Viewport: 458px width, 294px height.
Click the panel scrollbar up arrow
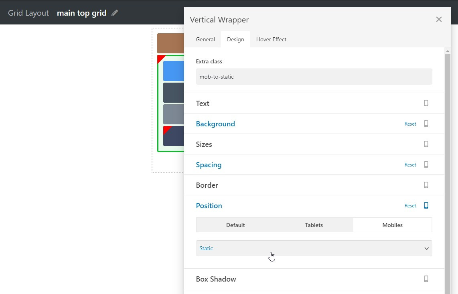pyautogui.click(x=448, y=51)
